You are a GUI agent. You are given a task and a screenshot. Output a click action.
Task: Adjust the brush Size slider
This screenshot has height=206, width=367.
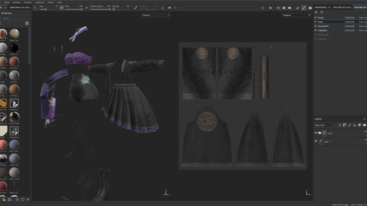49,9
